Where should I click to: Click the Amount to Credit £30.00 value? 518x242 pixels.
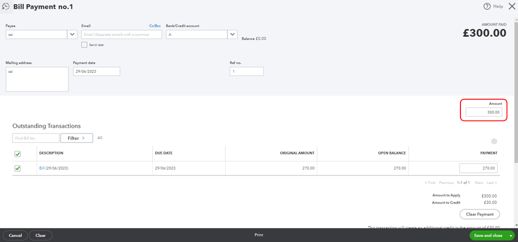[489, 203]
